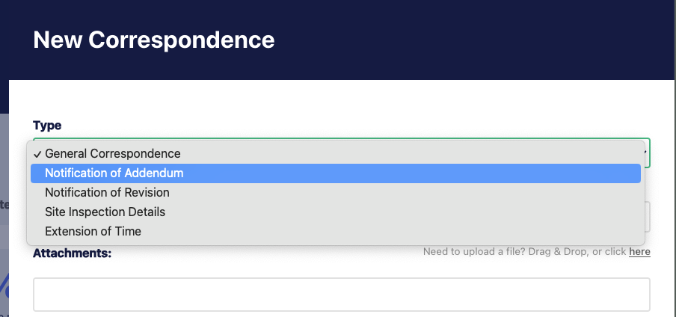Viewport: 676px width, 317px height.
Task: Click the 'here' upload link
Action: pyautogui.click(x=639, y=251)
